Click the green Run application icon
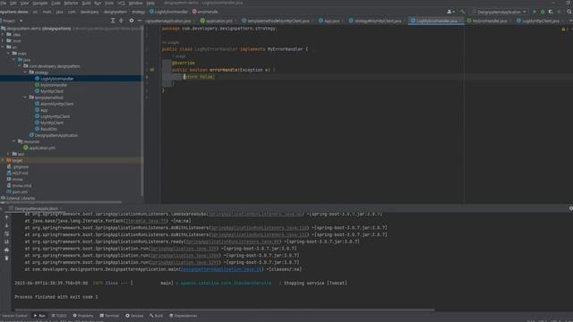 tap(535, 12)
